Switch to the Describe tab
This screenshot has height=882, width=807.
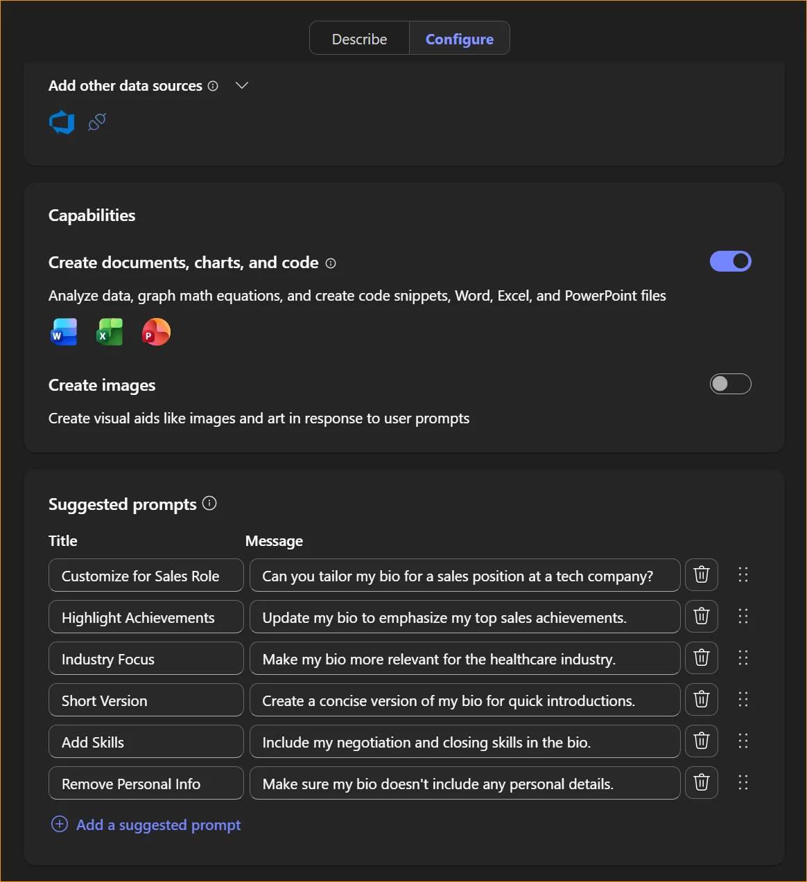point(360,39)
